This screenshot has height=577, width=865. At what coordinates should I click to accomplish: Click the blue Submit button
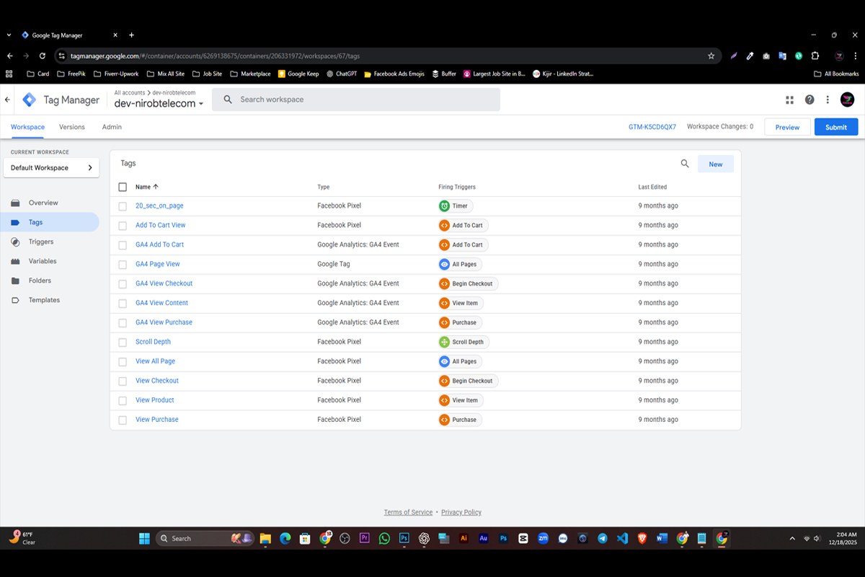835,127
